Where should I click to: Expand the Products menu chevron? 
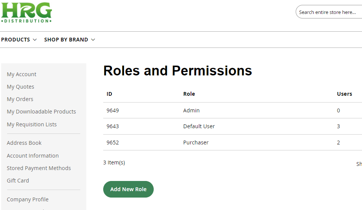35,40
